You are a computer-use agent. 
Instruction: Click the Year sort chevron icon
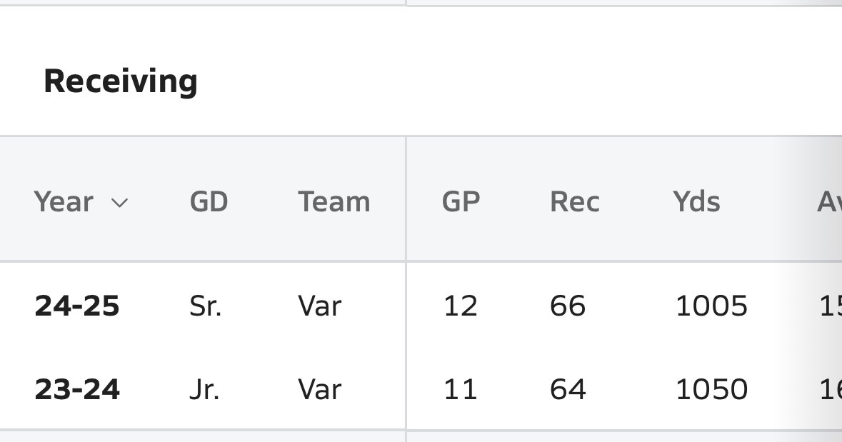pos(119,203)
